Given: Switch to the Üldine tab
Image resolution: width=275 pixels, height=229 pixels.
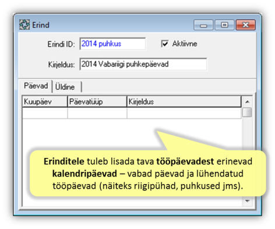Looking at the screenshot, I should click(x=66, y=87).
